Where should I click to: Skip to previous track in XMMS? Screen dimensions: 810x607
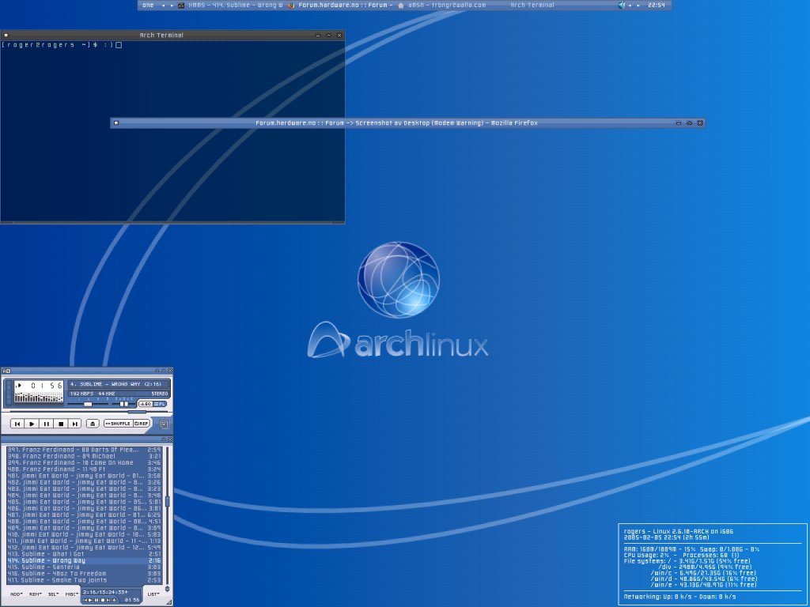17,424
